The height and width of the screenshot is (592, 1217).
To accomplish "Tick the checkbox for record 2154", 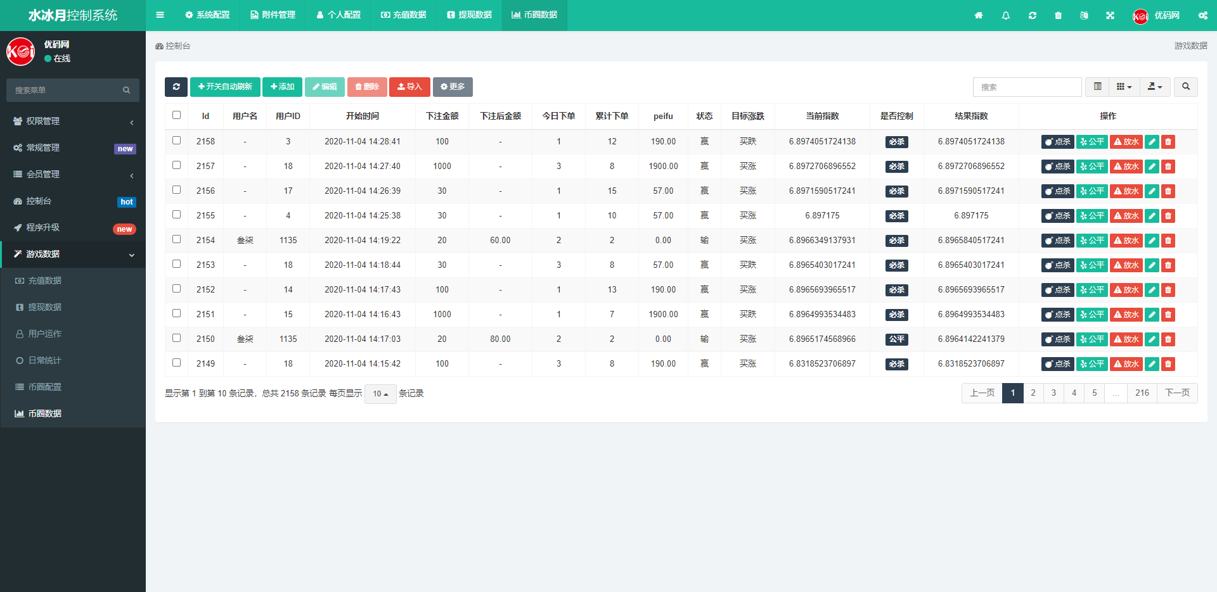I will pos(176,239).
